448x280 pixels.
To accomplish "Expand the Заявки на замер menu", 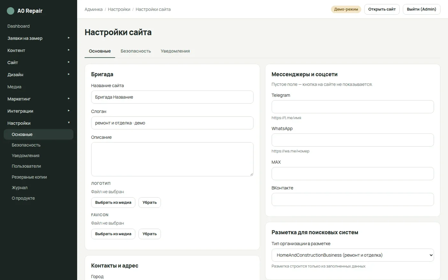I will (38, 38).
